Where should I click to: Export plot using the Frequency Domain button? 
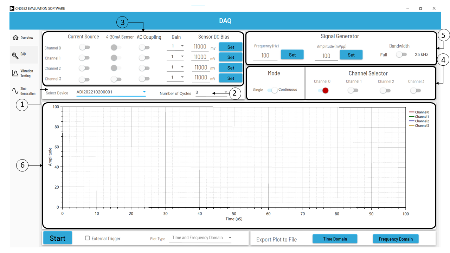(396, 239)
